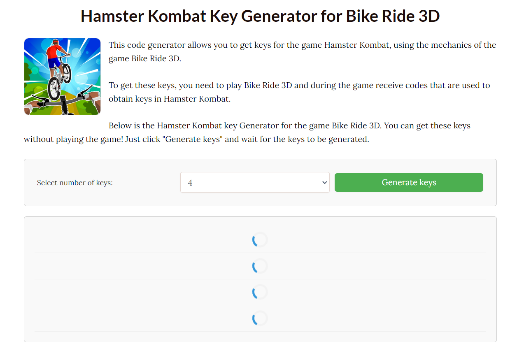Click the left empty area of third key row

(x=140, y=292)
